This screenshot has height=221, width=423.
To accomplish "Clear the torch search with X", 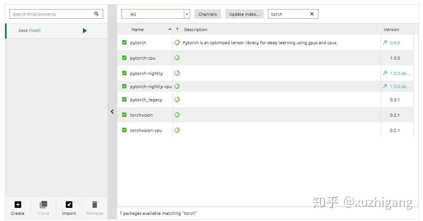I will point(312,14).
